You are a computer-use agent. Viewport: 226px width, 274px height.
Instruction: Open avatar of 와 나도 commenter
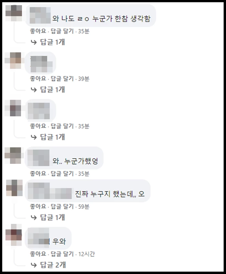click(14, 13)
